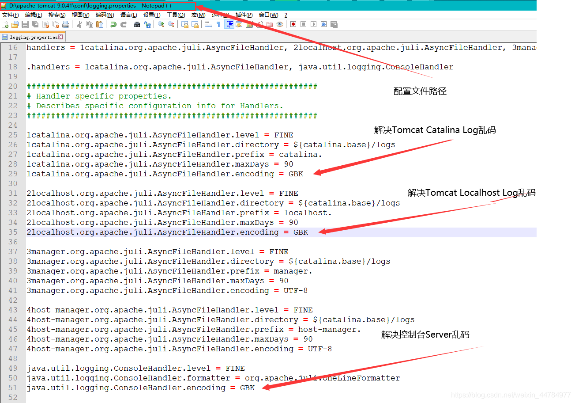
Task: Open the Replace dialog icon
Action: pyautogui.click(x=147, y=24)
